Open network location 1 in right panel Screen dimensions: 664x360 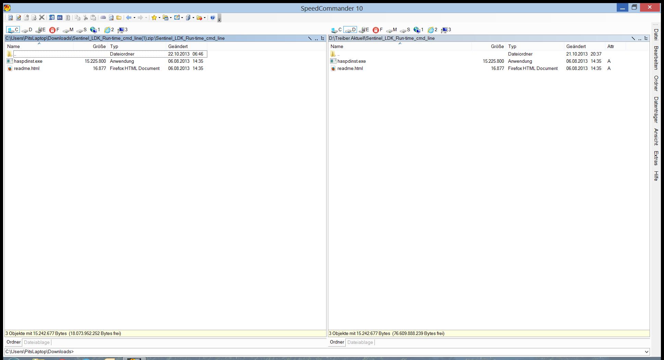point(418,30)
